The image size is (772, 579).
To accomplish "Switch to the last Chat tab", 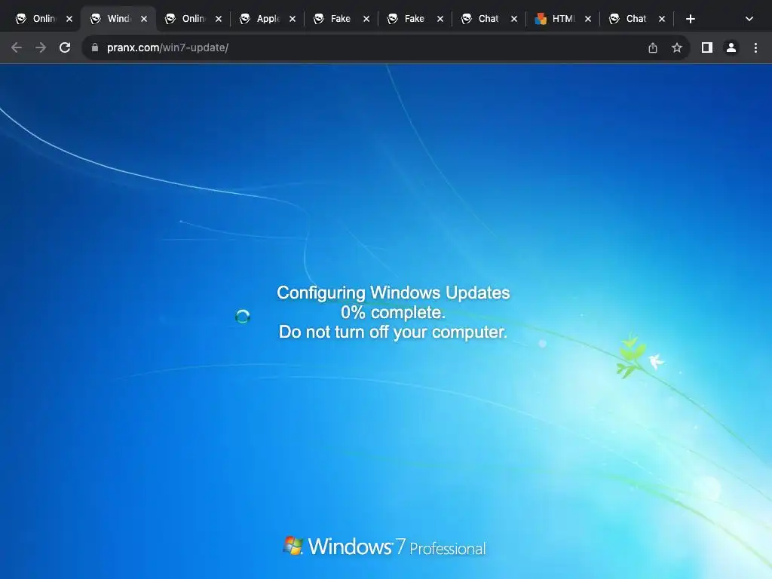I will [x=629, y=19].
